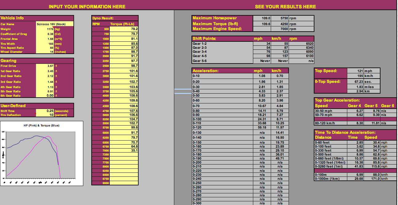Select the Weight value cell showing 1170
The width and height of the screenshot is (398, 205).
[x=45, y=29]
